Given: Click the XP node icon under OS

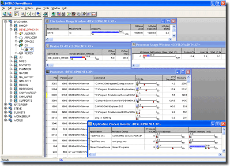Looking at the screenshot, I should 26,49.
